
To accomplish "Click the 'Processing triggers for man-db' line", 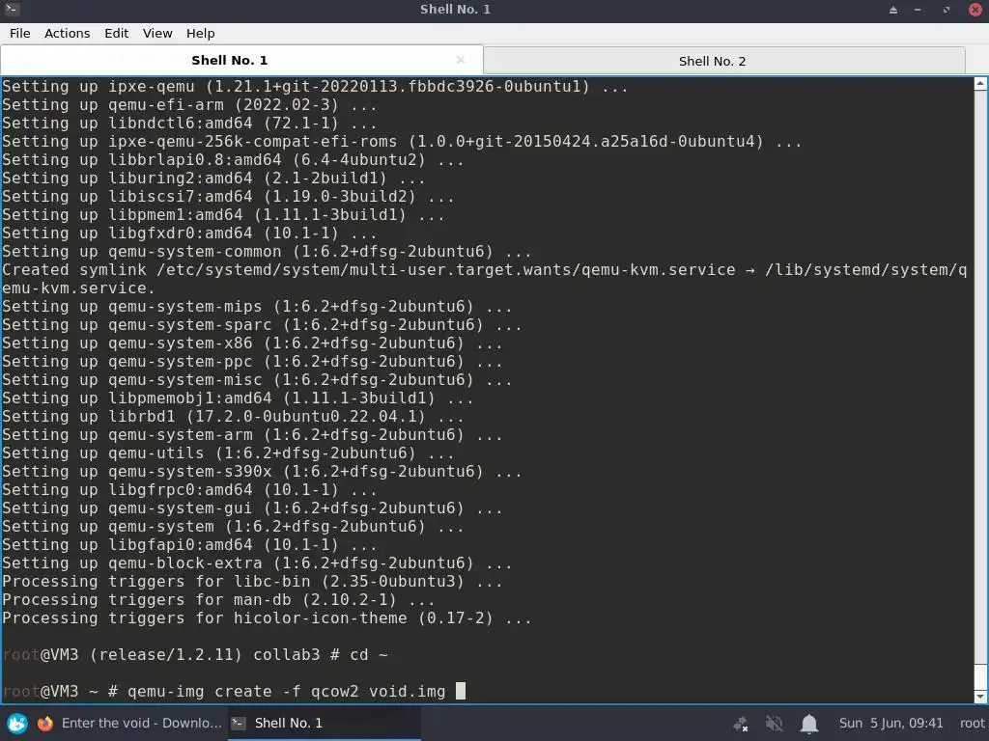I will coord(218,600).
